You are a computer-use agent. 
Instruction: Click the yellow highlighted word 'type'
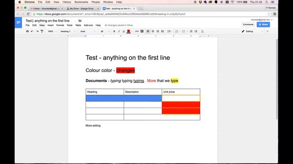click(x=174, y=81)
